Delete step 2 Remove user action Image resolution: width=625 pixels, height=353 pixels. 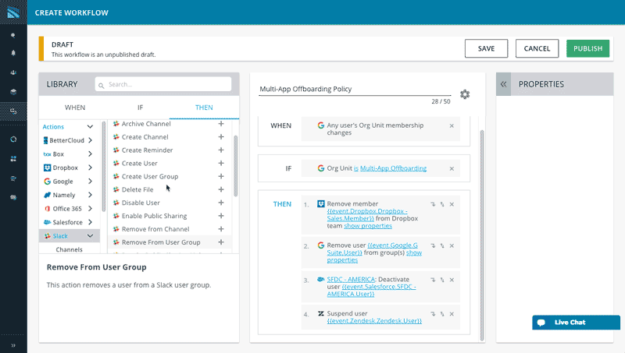tap(452, 245)
